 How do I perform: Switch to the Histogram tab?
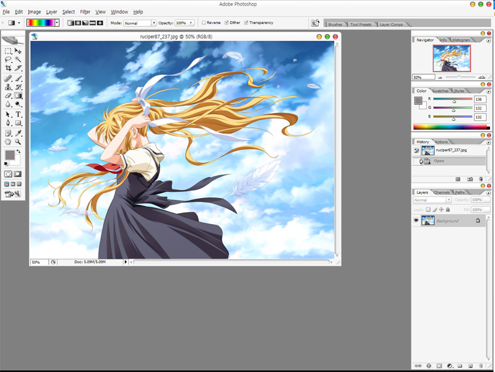point(461,40)
